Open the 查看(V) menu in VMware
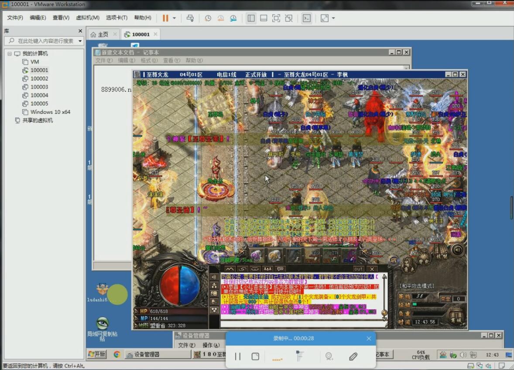Viewport: 514px width, 370px height. click(61, 18)
